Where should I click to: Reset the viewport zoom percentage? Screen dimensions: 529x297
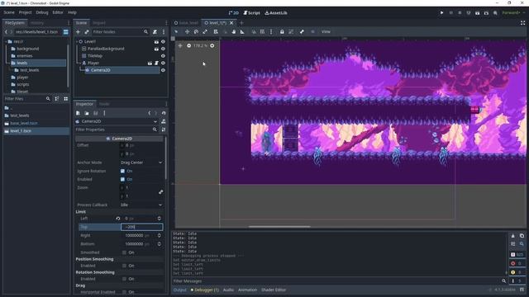pos(200,45)
